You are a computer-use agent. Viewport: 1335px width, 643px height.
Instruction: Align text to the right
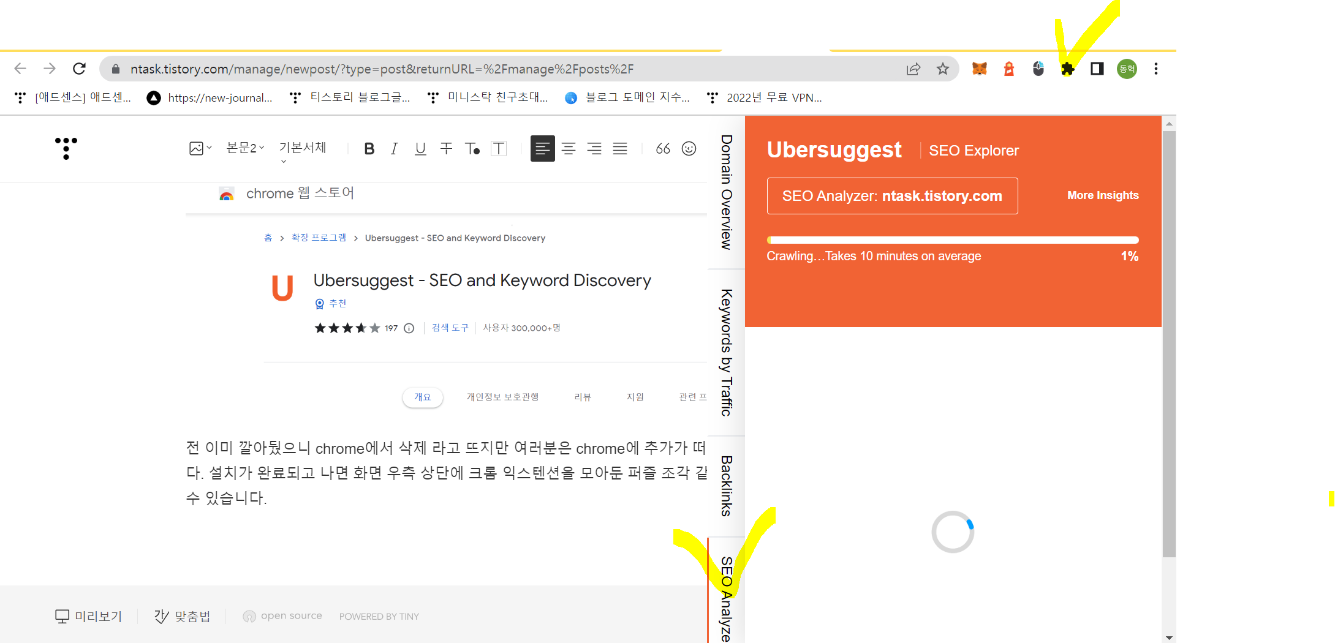(x=594, y=148)
